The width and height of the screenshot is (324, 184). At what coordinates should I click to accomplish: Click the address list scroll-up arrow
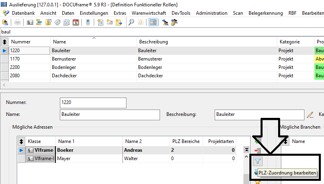pyautogui.click(x=246, y=157)
